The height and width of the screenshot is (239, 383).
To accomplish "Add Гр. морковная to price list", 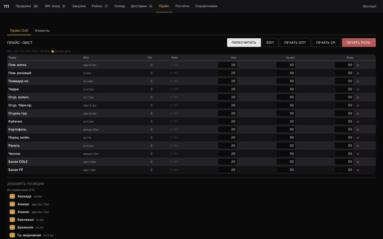I will (12, 235).
